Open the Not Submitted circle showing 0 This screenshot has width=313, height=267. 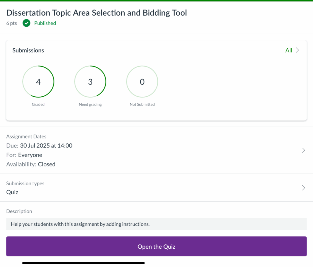[x=142, y=82]
